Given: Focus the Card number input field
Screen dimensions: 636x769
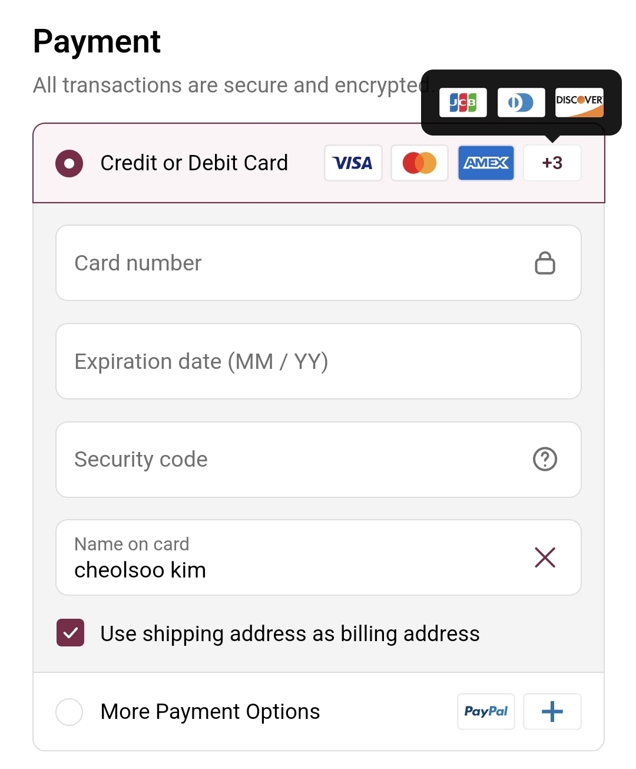Looking at the screenshot, I should pos(294,263).
